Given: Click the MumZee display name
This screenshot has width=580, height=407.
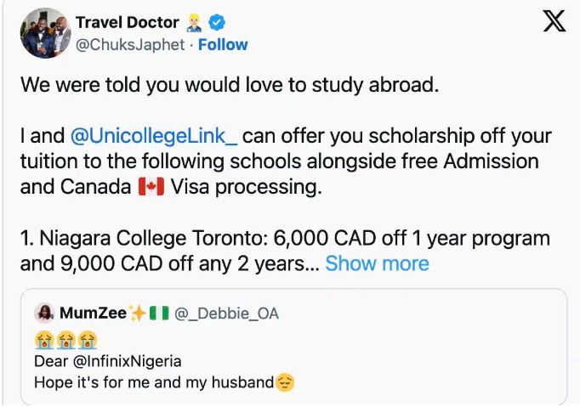Looking at the screenshot, I should (93, 314).
